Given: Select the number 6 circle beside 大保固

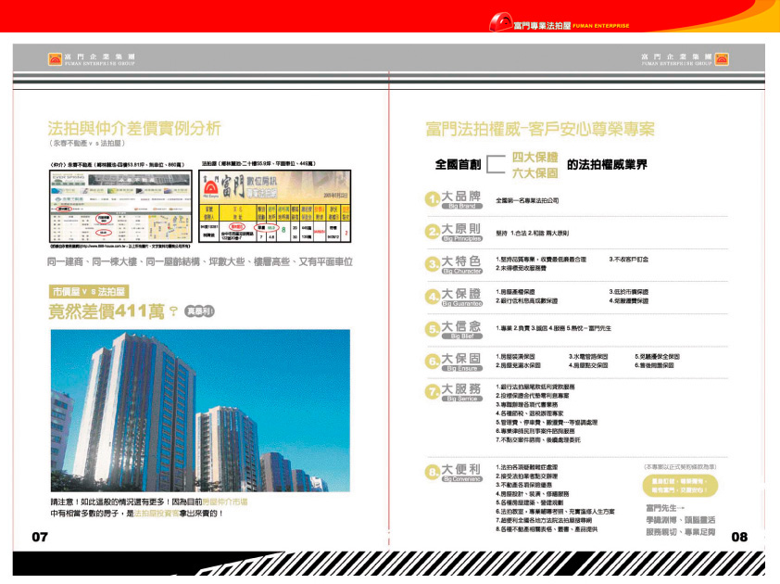Looking at the screenshot, I should click(432, 362).
